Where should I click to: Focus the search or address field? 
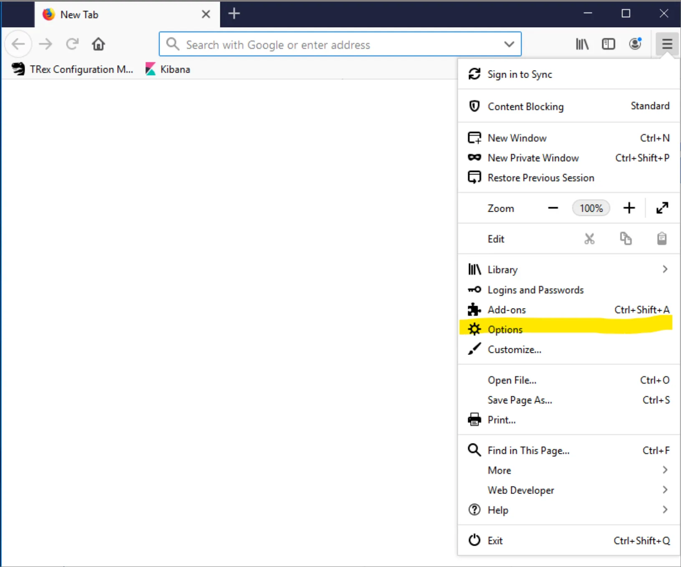(340, 44)
